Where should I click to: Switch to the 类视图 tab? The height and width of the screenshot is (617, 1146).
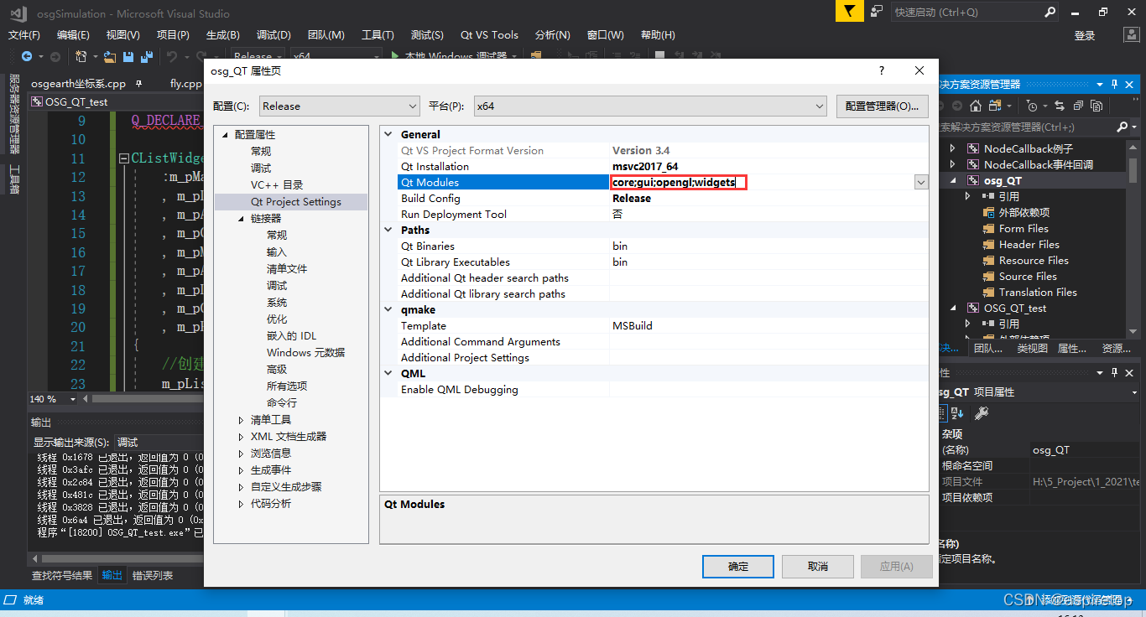1032,349
